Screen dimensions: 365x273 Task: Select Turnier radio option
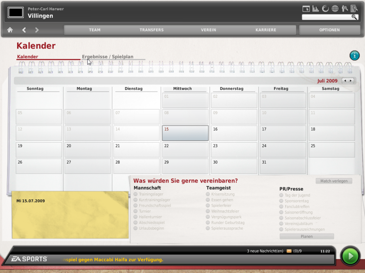pyautogui.click(x=136, y=211)
